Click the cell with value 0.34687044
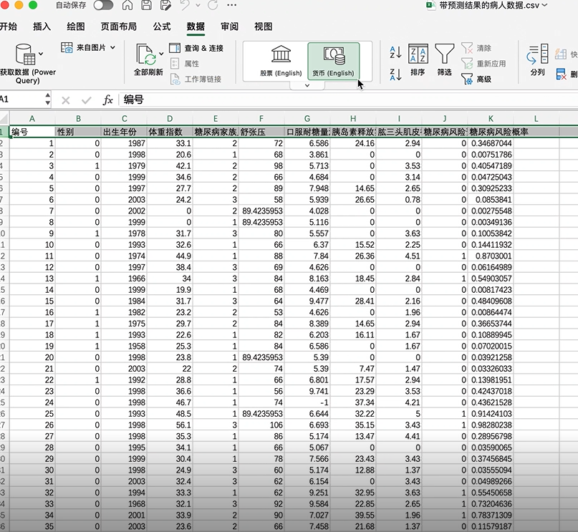 (491, 143)
